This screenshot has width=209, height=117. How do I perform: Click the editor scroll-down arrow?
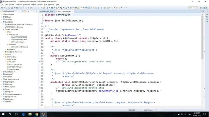tap(202, 105)
